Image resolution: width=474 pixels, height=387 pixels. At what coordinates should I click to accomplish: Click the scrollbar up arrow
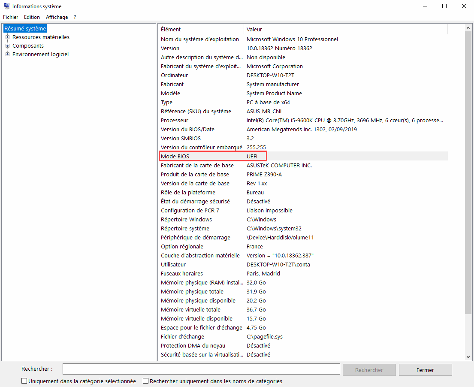[x=468, y=28]
